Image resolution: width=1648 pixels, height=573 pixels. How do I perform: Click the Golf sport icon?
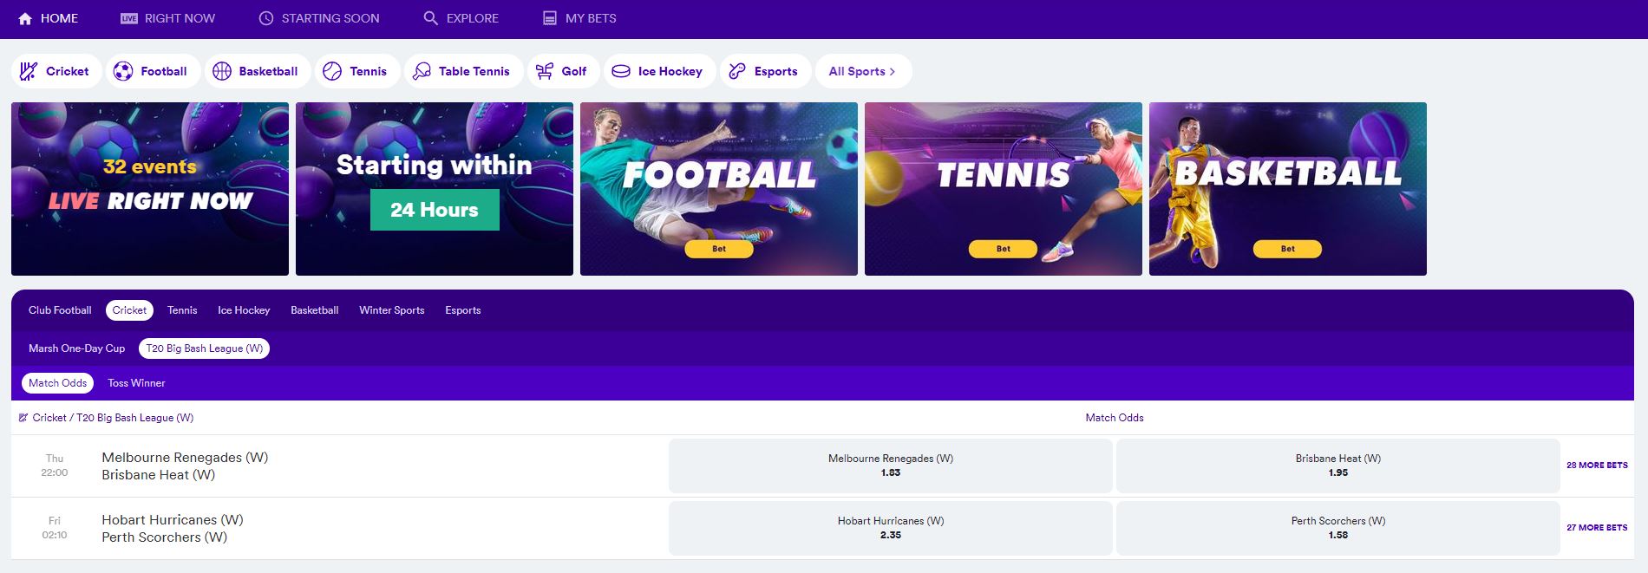545,71
